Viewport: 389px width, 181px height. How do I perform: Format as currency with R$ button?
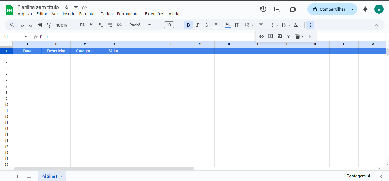(82, 25)
